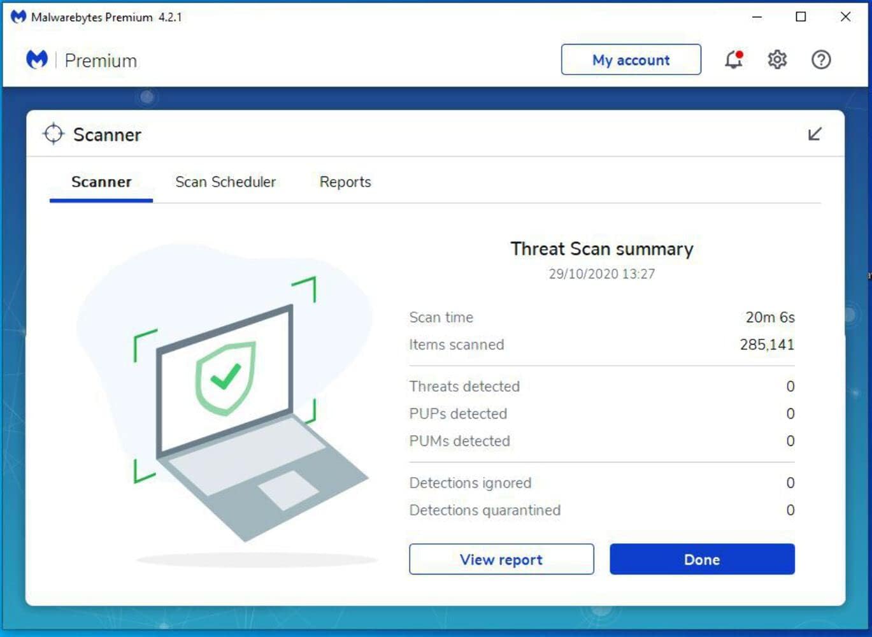872x637 pixels.
Task: Select the Scanner tab
Action: click(x=101, y=182)
